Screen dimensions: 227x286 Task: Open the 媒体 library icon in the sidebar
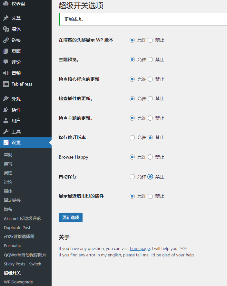(6, 29)
